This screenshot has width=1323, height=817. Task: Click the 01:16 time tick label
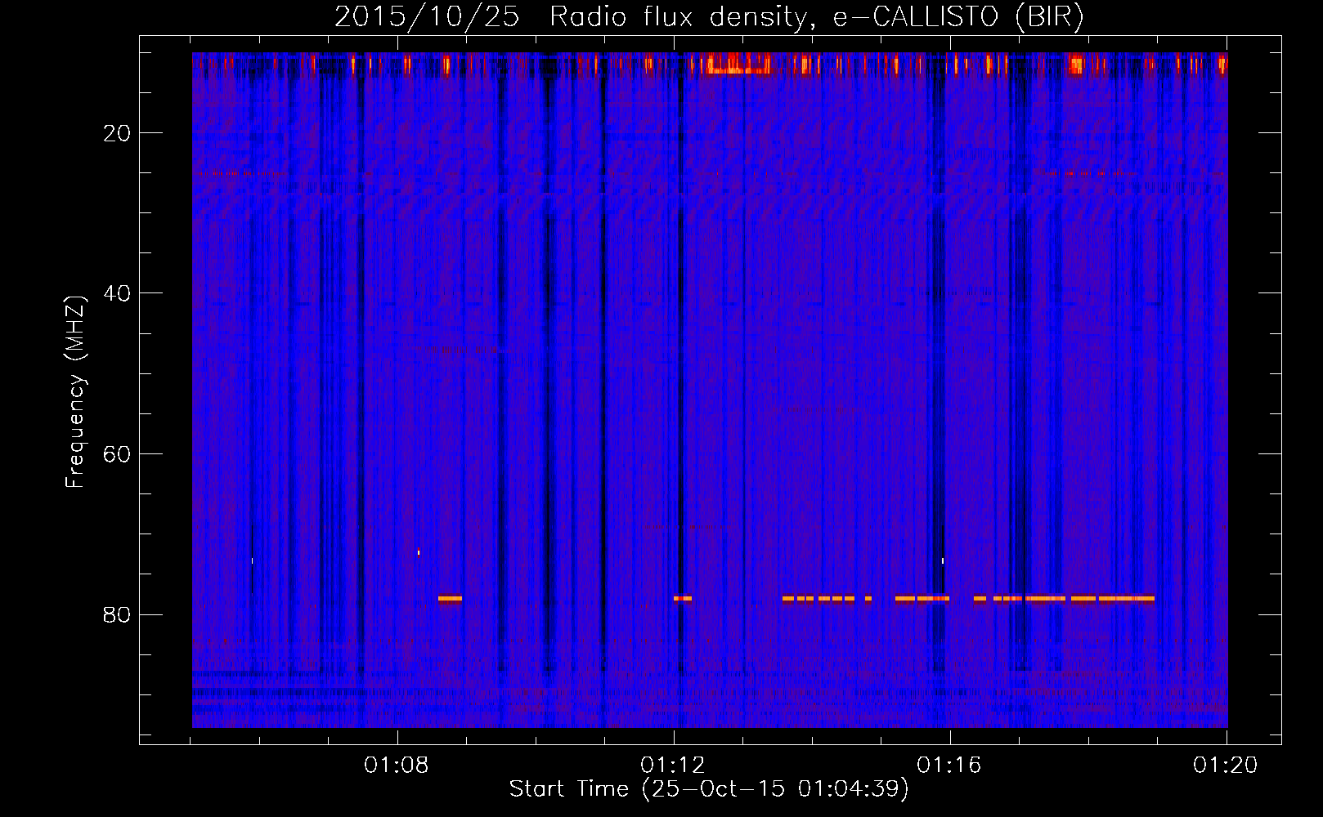click(x=949, y=766)
